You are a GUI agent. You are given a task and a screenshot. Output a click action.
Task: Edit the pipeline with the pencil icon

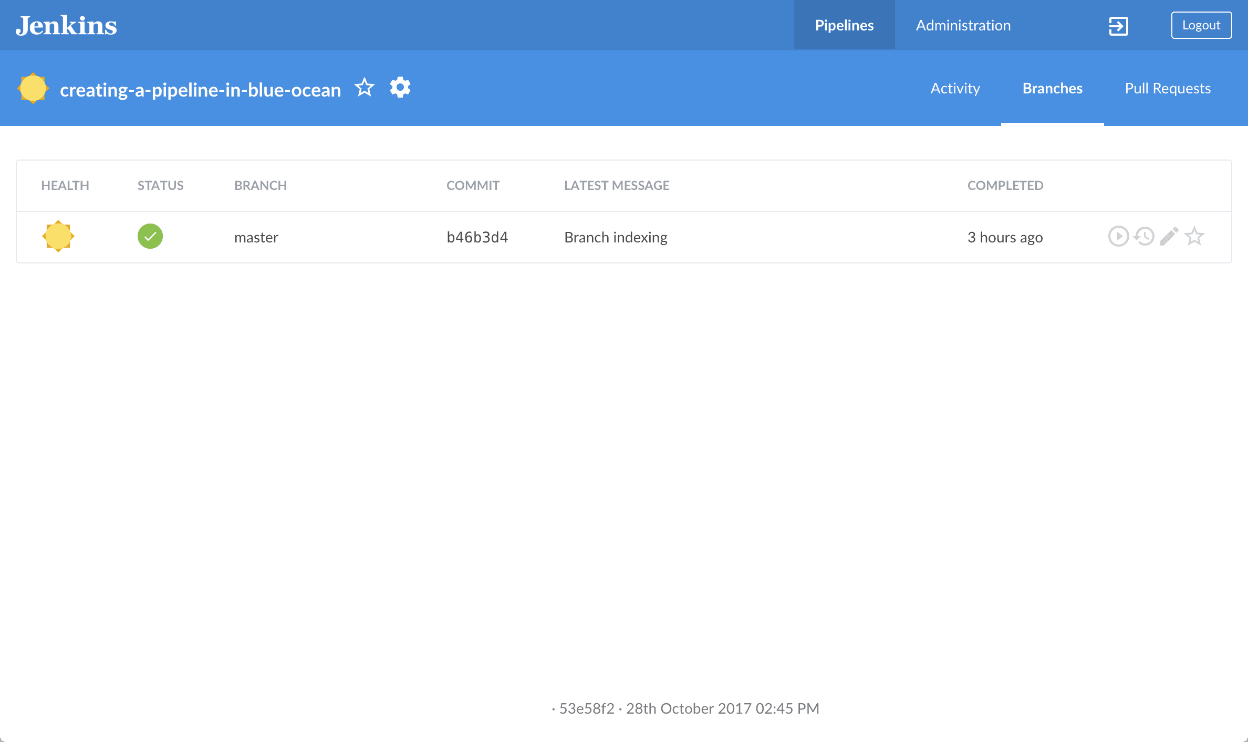[1168, 236]
